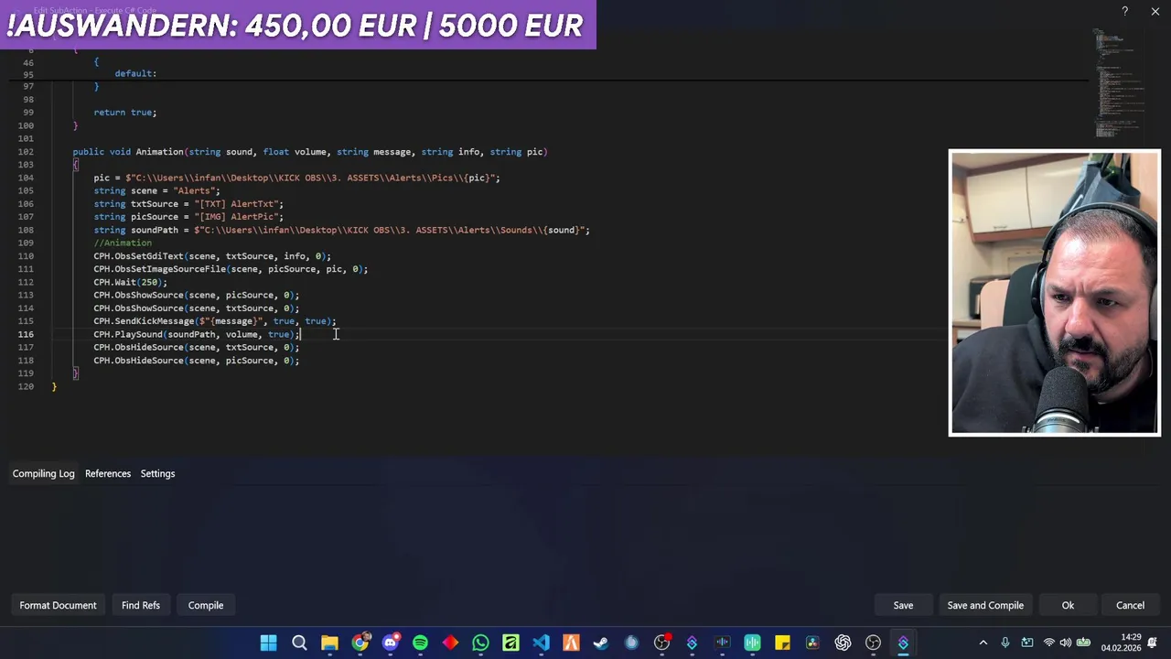Click Format Document button

58,605
